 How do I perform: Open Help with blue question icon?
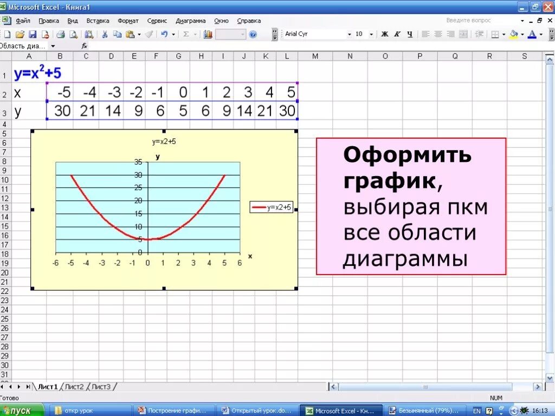tap(253, 34)
